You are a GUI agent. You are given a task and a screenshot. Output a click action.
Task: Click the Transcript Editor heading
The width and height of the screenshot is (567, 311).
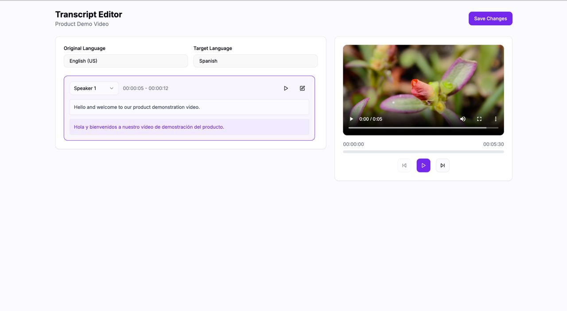click(89, 15)
